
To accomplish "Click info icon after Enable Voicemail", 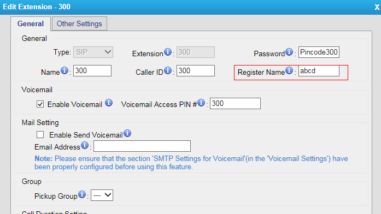I will [x=109, y=103].
